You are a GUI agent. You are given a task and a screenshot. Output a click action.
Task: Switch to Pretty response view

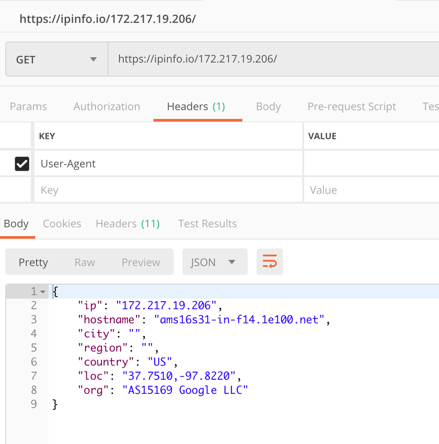coord(33,263)
